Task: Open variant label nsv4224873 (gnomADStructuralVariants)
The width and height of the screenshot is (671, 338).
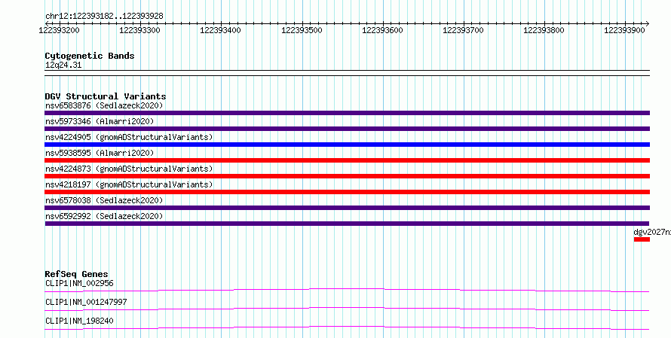Action: [x=129, y=169]
